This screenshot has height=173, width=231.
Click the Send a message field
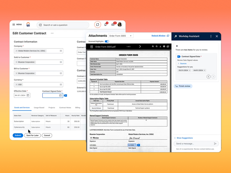[x=194, y=144]
